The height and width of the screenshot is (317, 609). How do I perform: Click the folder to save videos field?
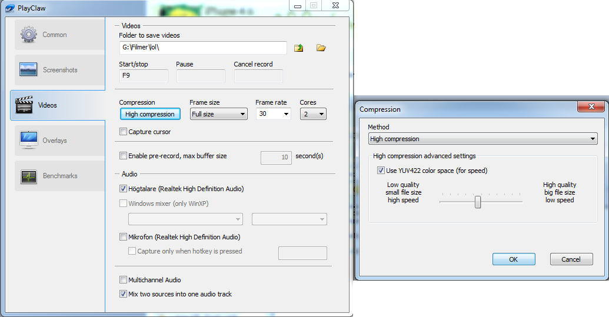[x=203, y=48]
